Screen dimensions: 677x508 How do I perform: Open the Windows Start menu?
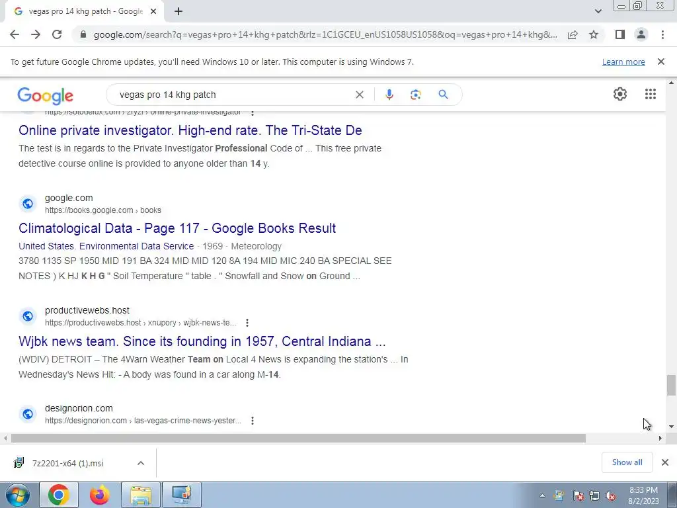17,495
